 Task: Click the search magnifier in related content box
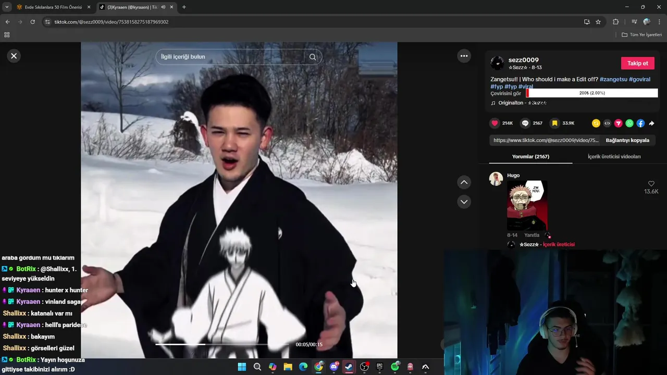point(313,57)
